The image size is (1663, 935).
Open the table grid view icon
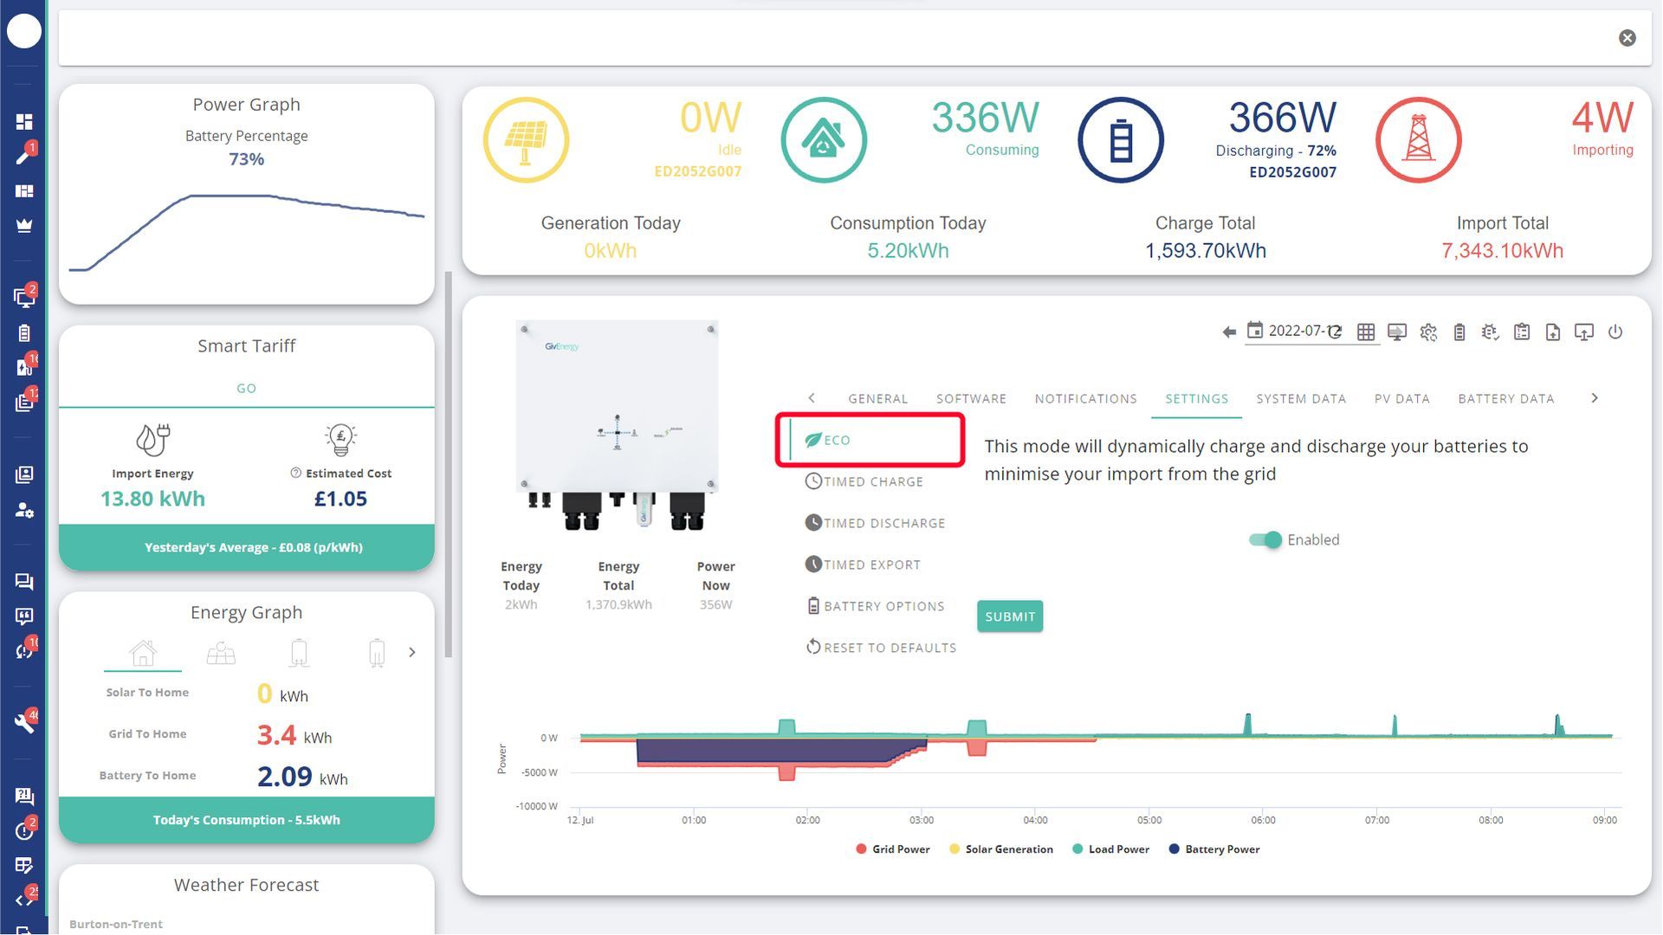(1366, 332)
